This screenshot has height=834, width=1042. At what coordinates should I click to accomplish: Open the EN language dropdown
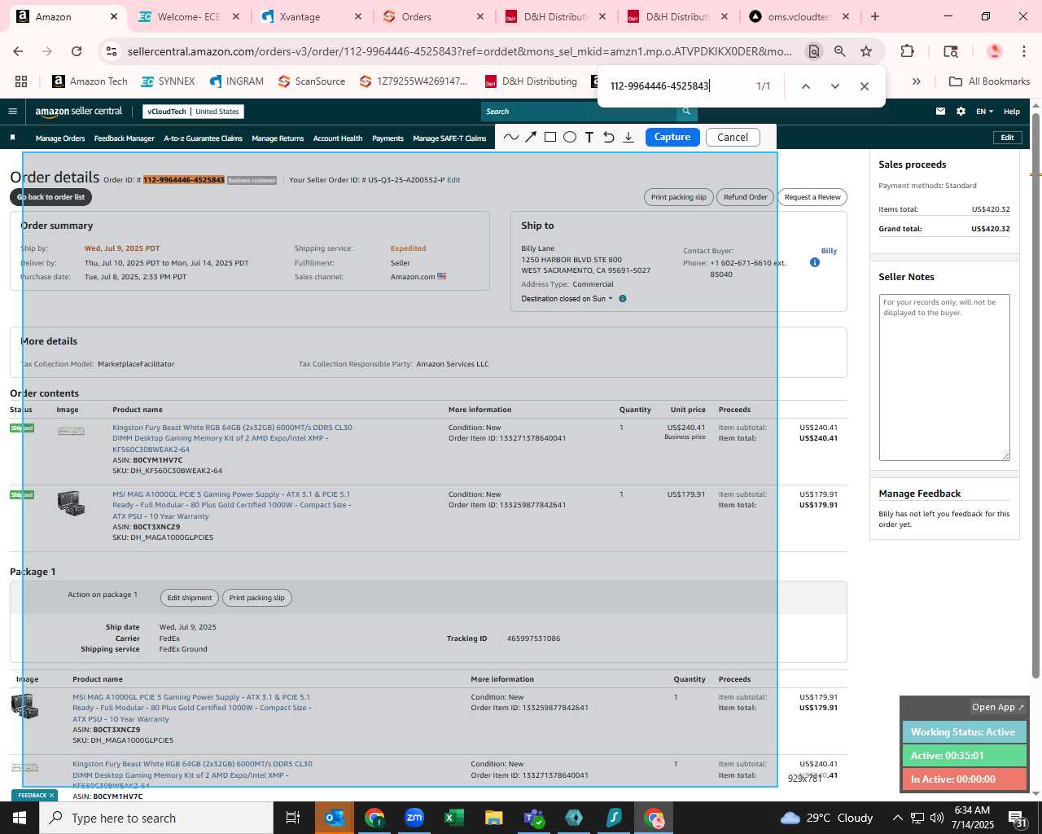point(984,112)
